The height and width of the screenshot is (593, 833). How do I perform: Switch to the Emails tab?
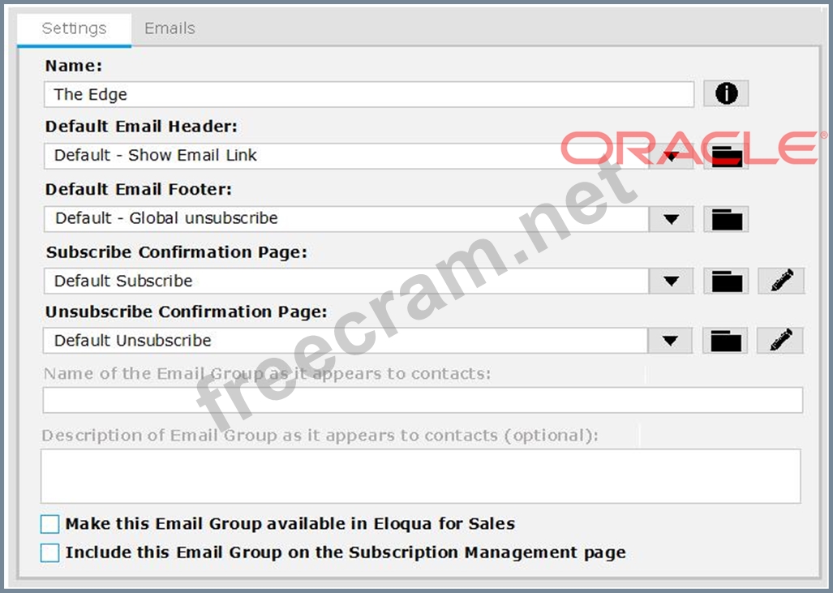coord(170,28)
